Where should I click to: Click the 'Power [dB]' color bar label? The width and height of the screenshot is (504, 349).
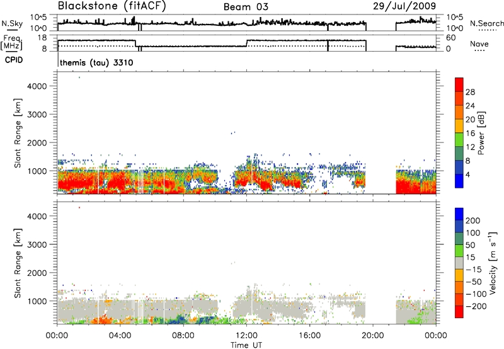(x=481, y=133)
